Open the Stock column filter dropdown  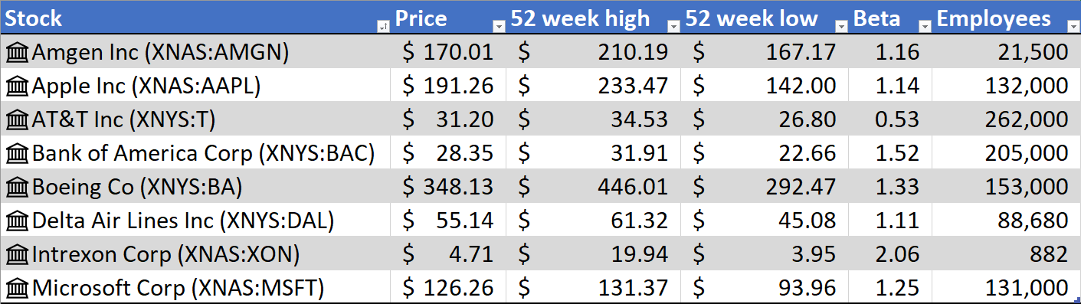pyautogui.click(x=382, y=27)
